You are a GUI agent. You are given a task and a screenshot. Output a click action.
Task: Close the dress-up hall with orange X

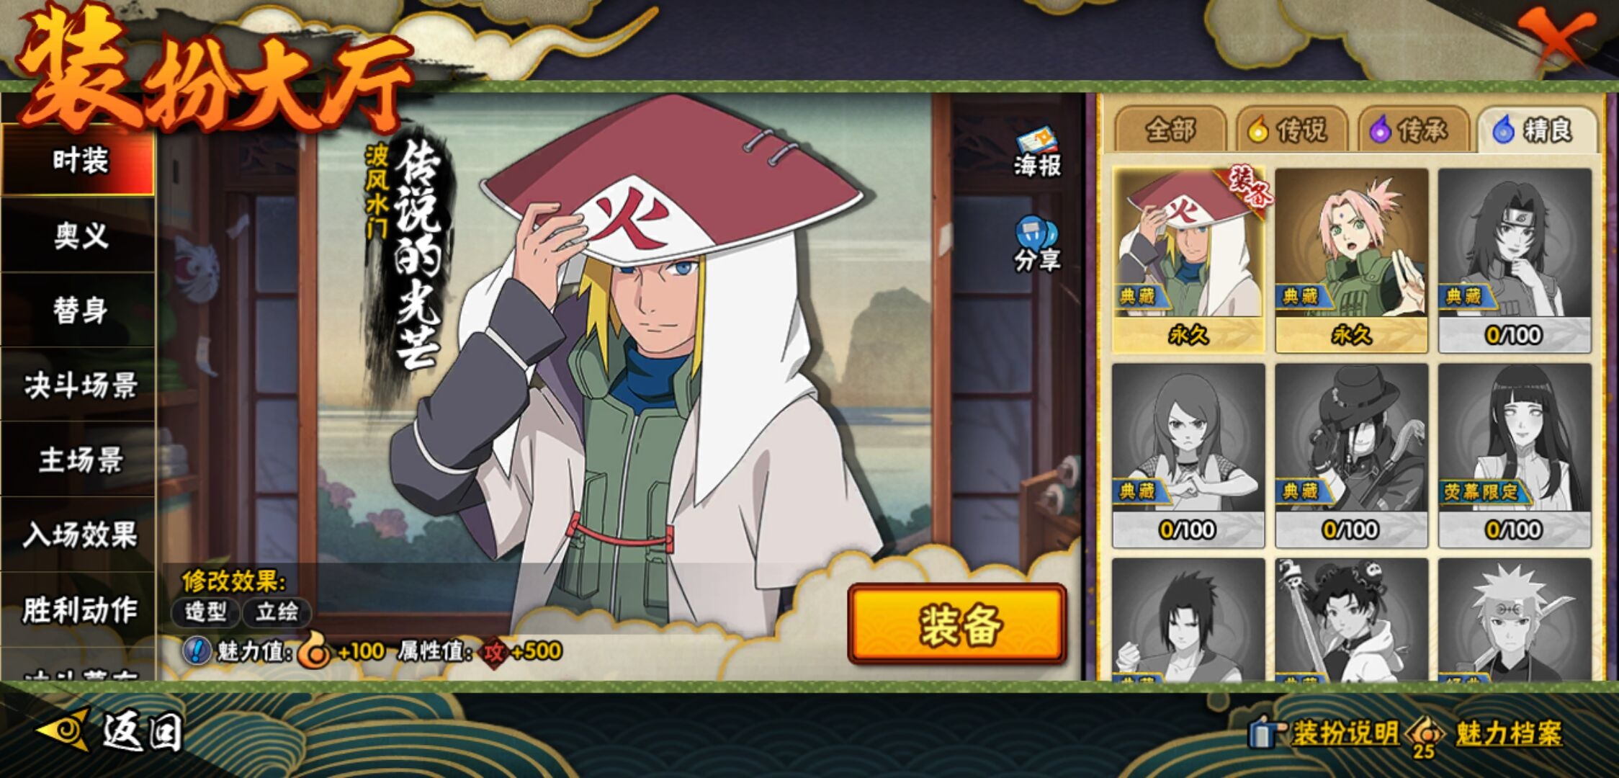[1556, 37]
